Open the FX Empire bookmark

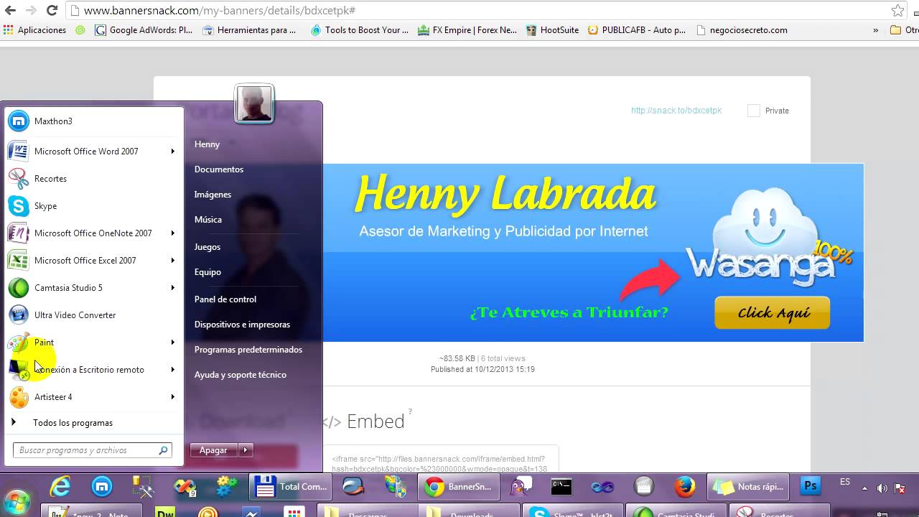tap(467, 30)
